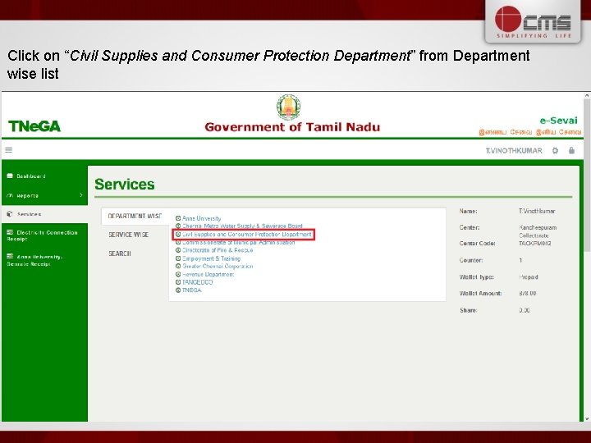Open the Revenue Department link
Screen dimensions: 591x443
208,274
